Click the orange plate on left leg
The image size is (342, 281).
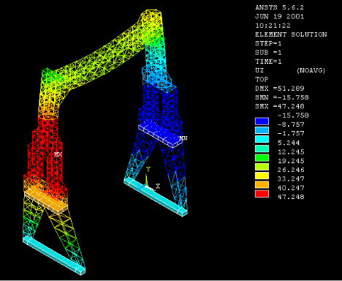[x=46, y=199]
